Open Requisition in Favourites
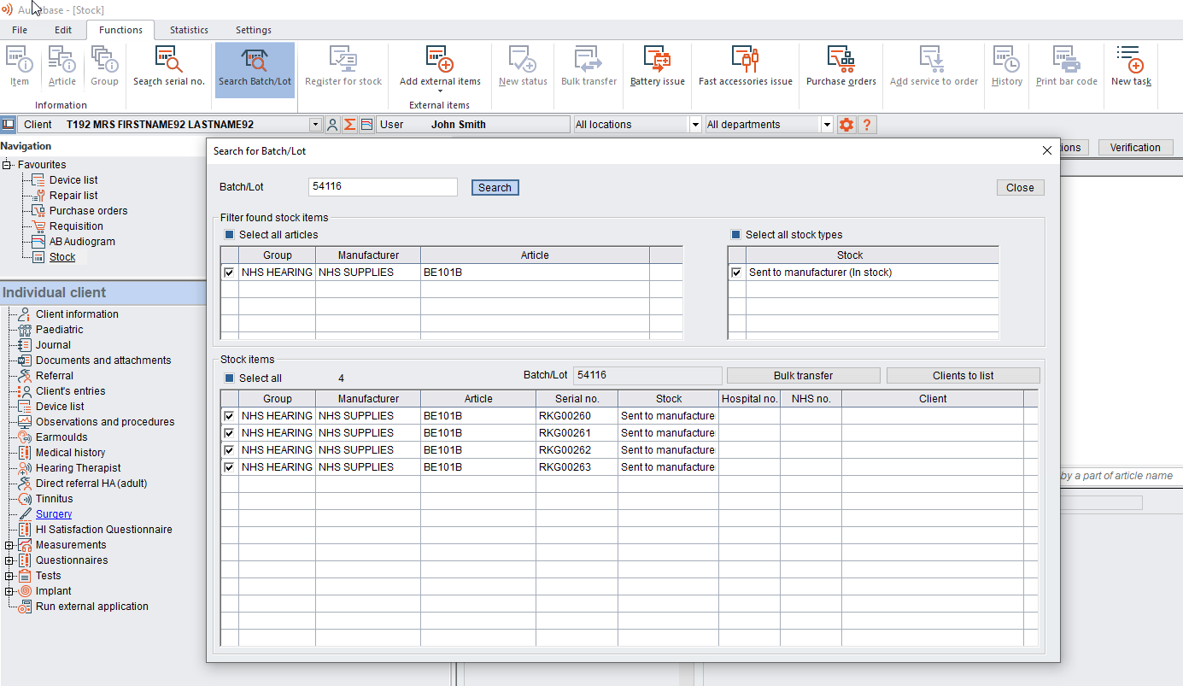1183x686 pixels. point(76,226)
